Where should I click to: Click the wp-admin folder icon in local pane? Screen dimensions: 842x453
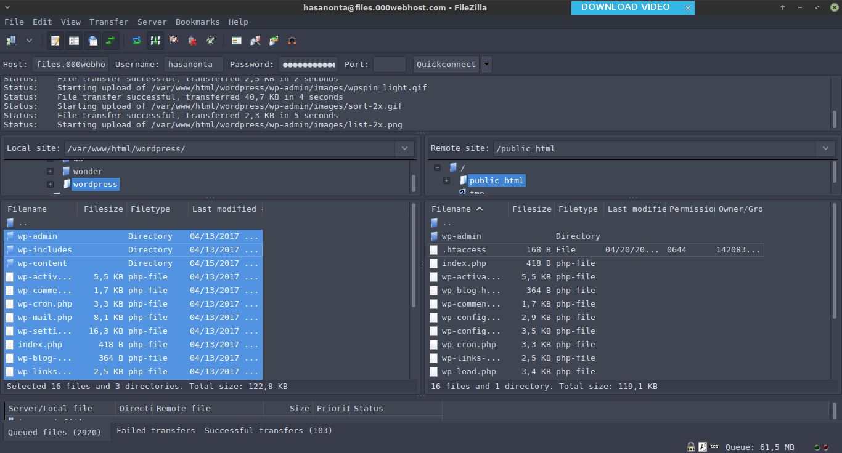tap(10, 236)
